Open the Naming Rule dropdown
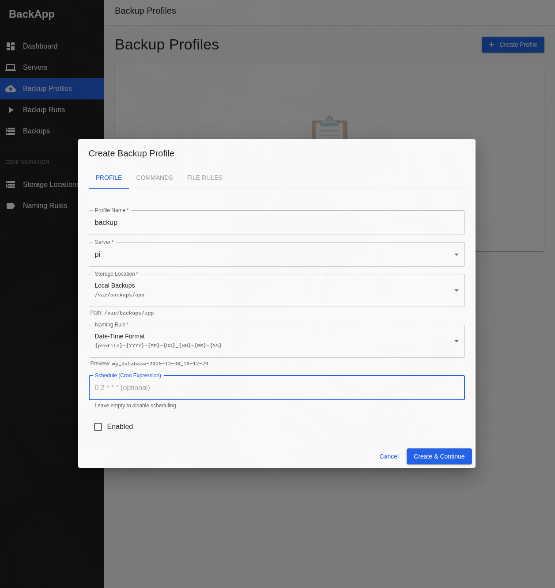 point(277,341)
